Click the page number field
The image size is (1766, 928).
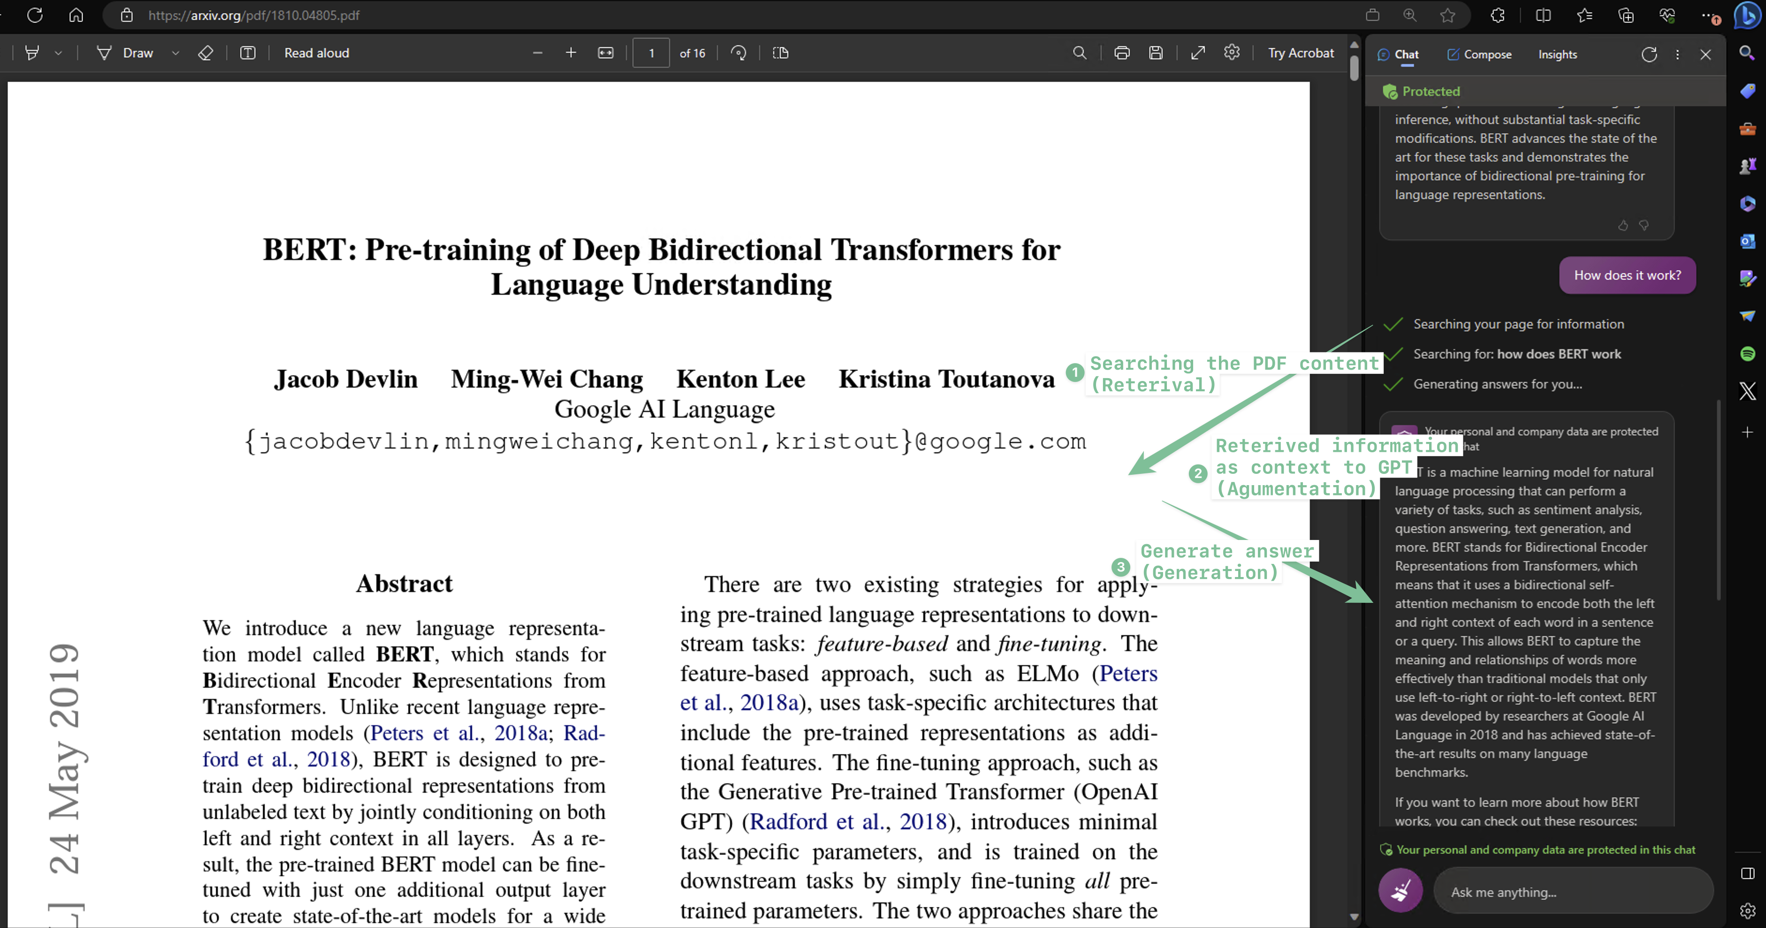[x=651, y=53]
